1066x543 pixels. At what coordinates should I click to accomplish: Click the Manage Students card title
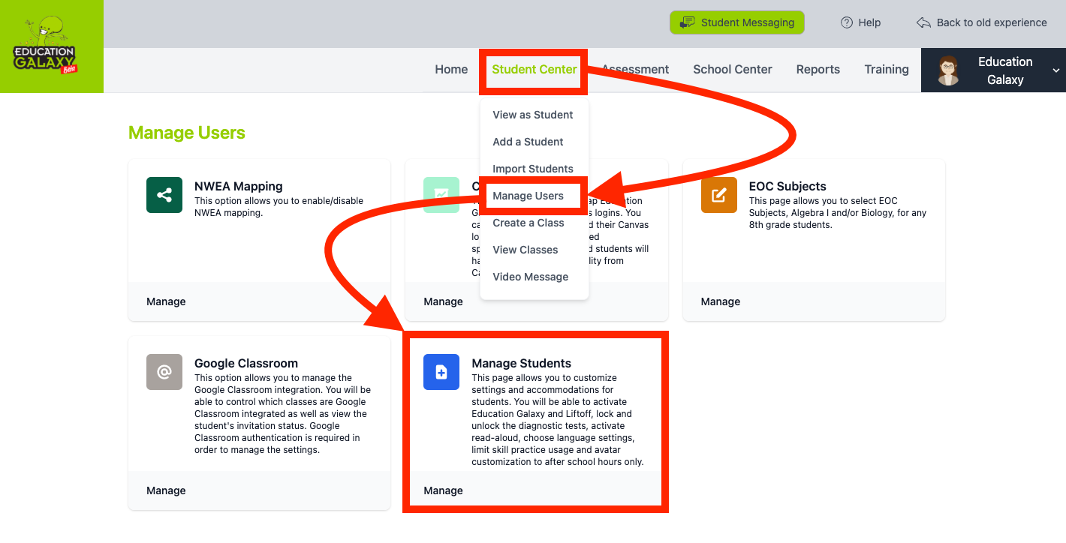pos(522,363)
